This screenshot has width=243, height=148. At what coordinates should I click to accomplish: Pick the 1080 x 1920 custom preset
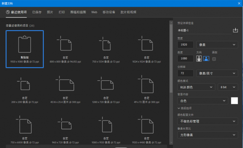coord(106,129)
